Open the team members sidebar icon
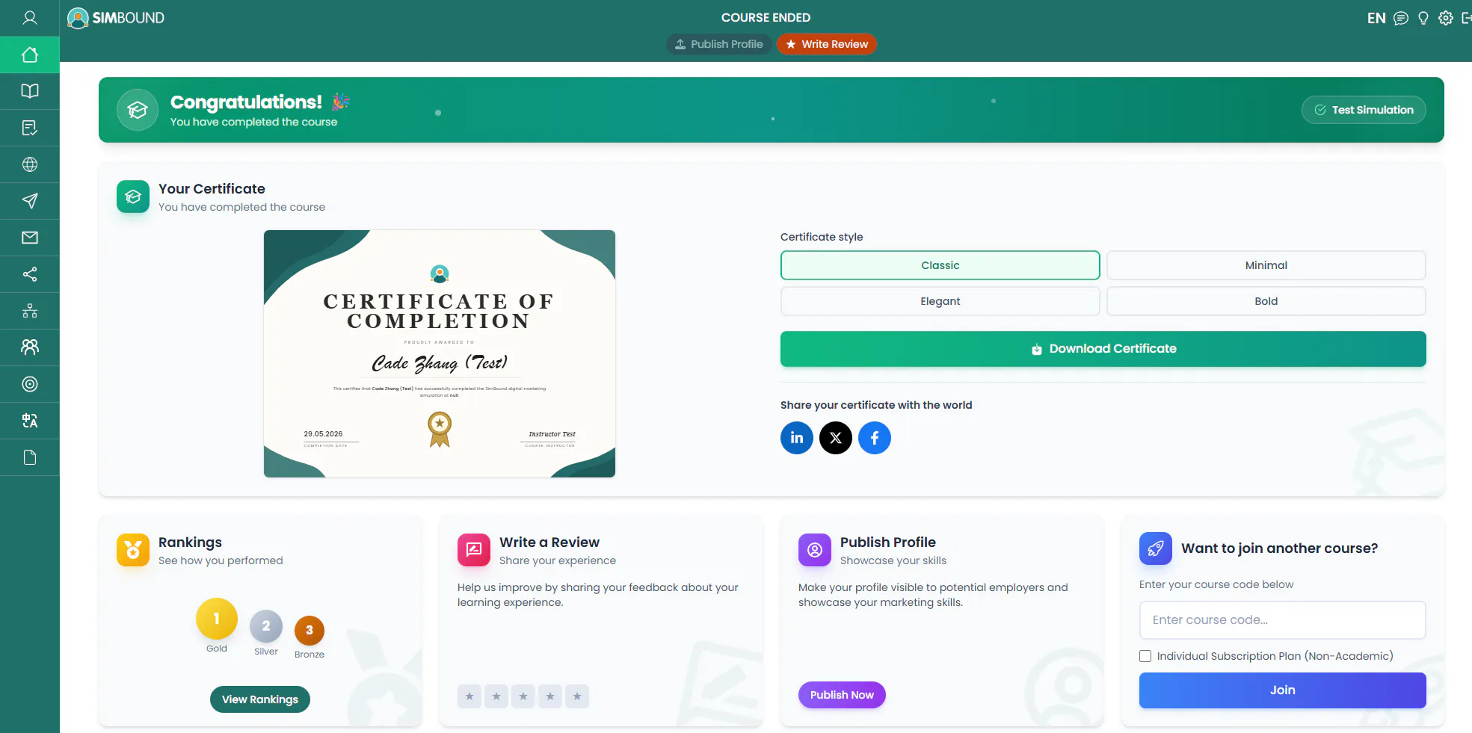This screenshot has width=1472, height=733. click(30, 347)
